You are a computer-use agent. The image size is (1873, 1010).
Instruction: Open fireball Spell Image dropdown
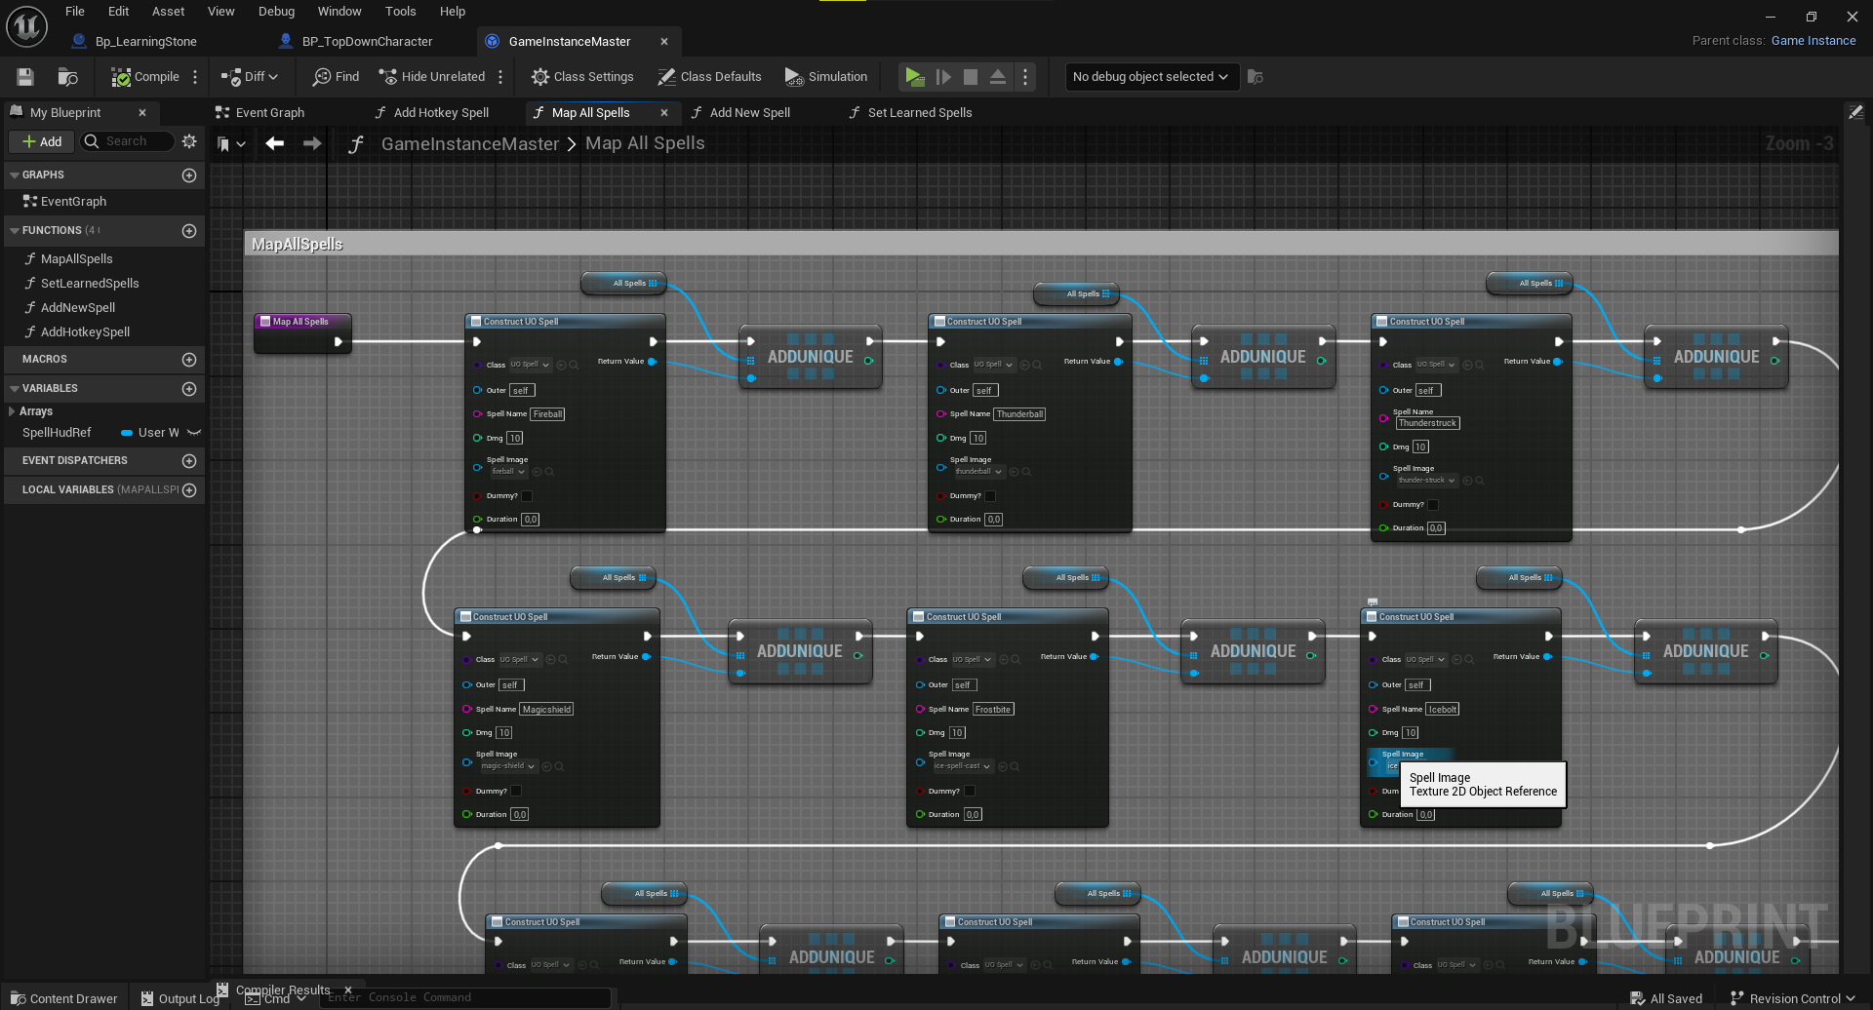click(508, 472)
